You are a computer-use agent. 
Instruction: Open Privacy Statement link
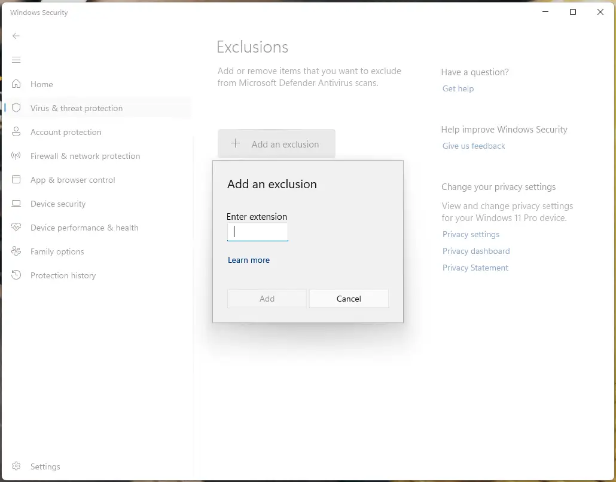pos(475,268)
